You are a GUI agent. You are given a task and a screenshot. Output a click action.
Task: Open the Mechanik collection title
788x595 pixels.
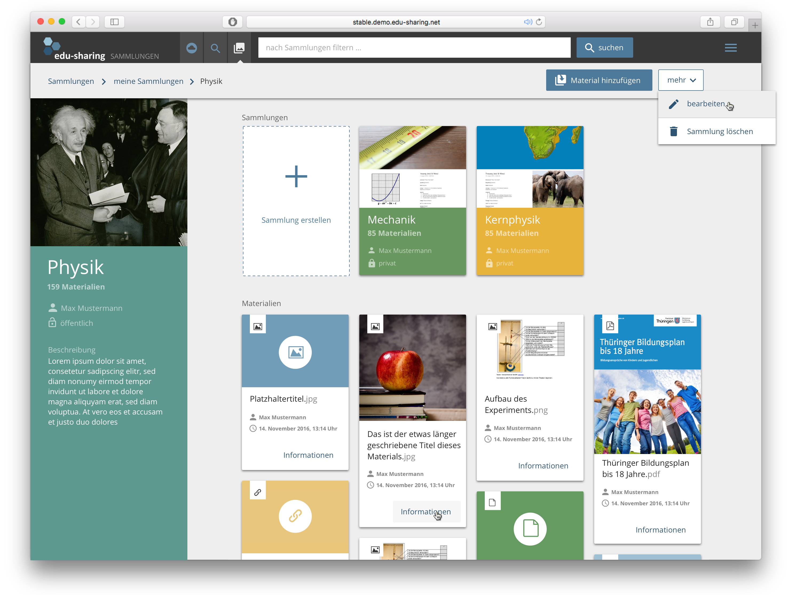pos(391,220)
